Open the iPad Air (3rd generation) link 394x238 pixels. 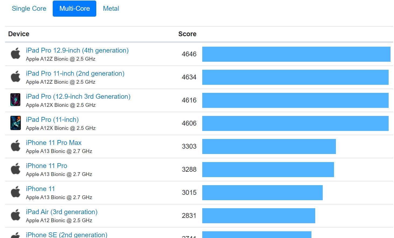[x=62, y=212]
